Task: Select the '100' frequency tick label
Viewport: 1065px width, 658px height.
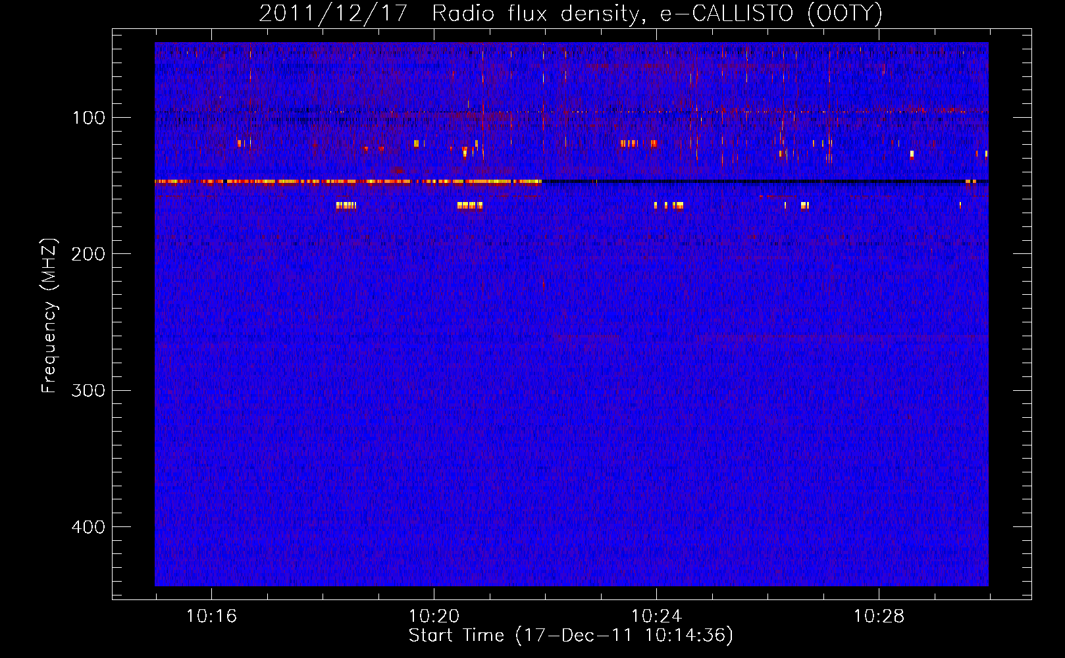Action: [x=89, y=118]
